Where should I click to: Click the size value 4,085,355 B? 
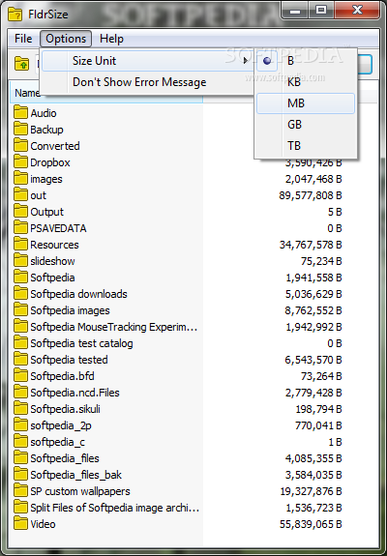(x=313, y=458)
